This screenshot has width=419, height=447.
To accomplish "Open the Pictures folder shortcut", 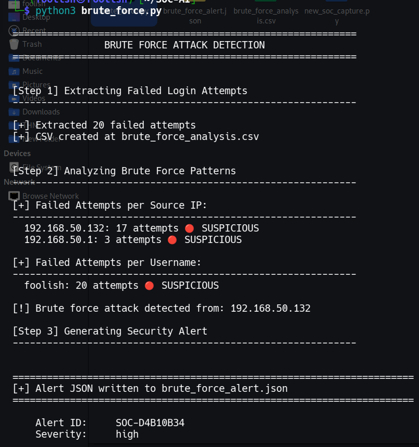I will point(35,85).
